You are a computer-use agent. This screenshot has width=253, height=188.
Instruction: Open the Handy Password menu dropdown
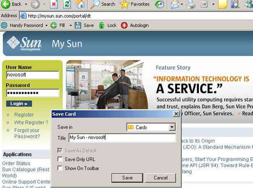click(x=47, y=25)
